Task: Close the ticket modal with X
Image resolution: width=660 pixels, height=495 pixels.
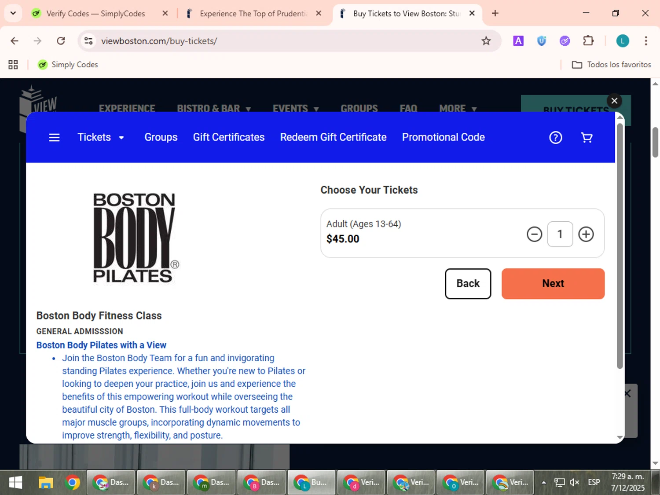Action: (x=614, y=101)
